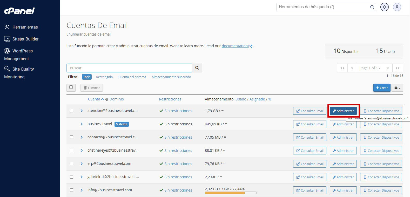Filter by Restringido accounts
The image size is (410, 197).
[x=104, y=77]
